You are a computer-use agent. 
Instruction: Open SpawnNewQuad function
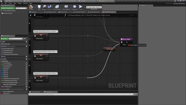(x=8, y=52)
